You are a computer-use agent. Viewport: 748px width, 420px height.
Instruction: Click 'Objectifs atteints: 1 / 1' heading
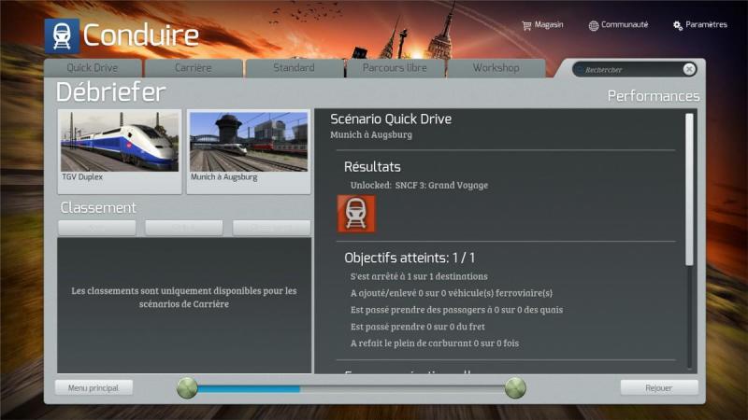click(410, 258)
